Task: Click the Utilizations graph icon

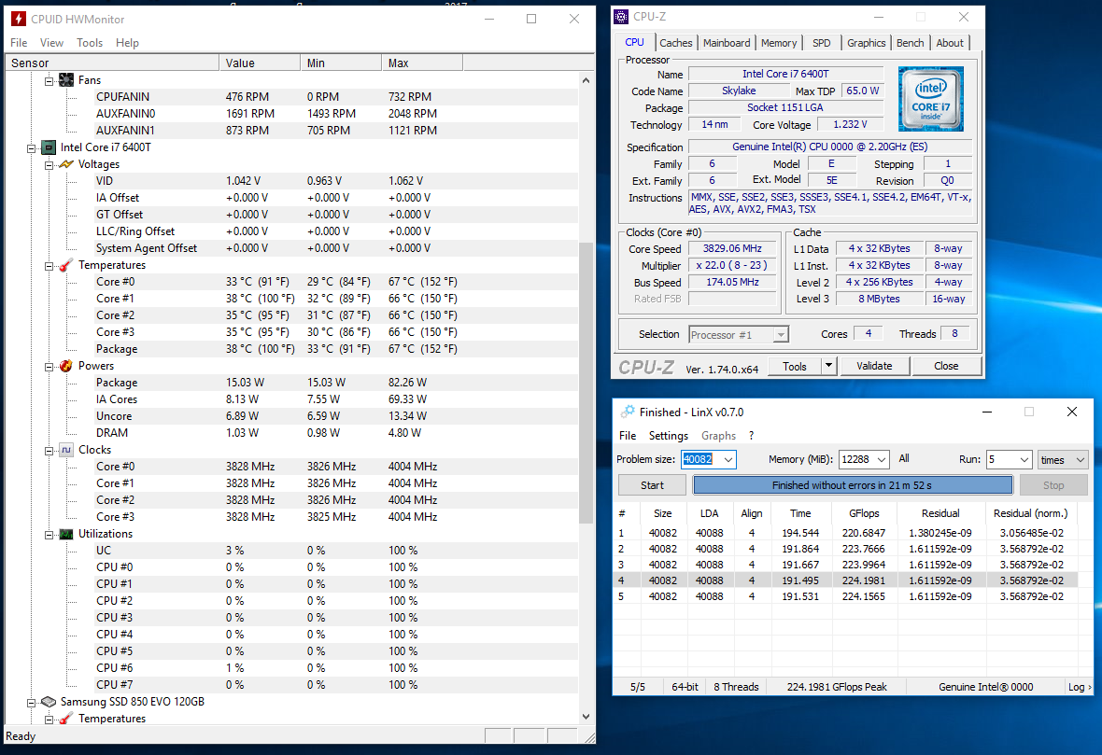Action: click(x=66, y=534)
